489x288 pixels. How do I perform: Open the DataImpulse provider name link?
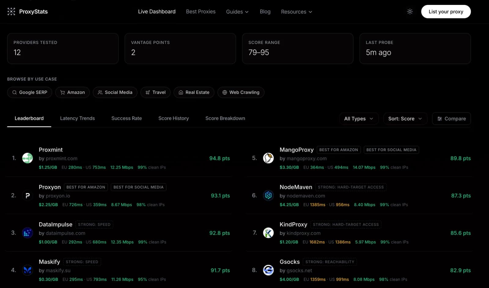[x=56, y=224]
